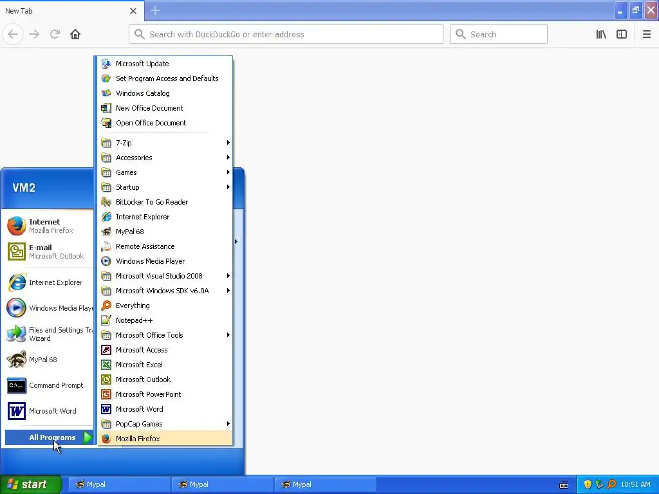659x494 pixels.
Task: Open Internet Explorer from start menu left pane
Action: 49,282
